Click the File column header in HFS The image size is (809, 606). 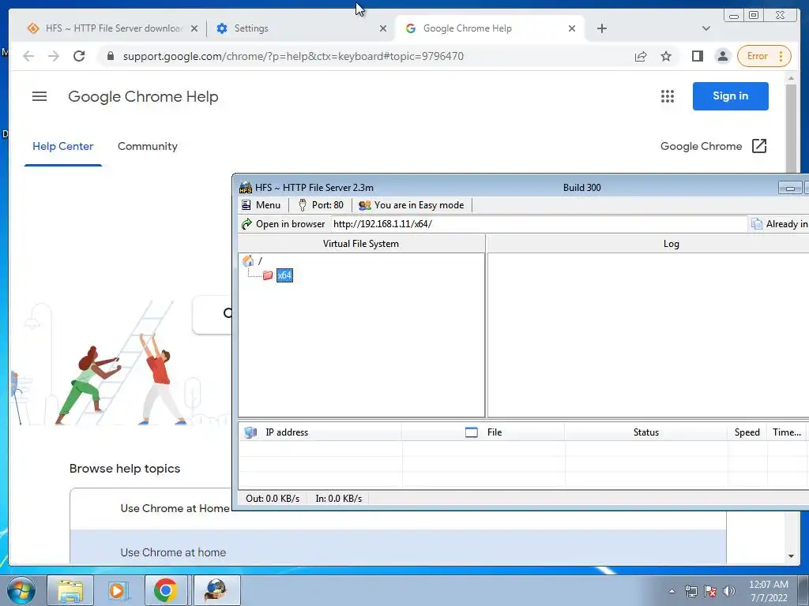pos(483,432)
